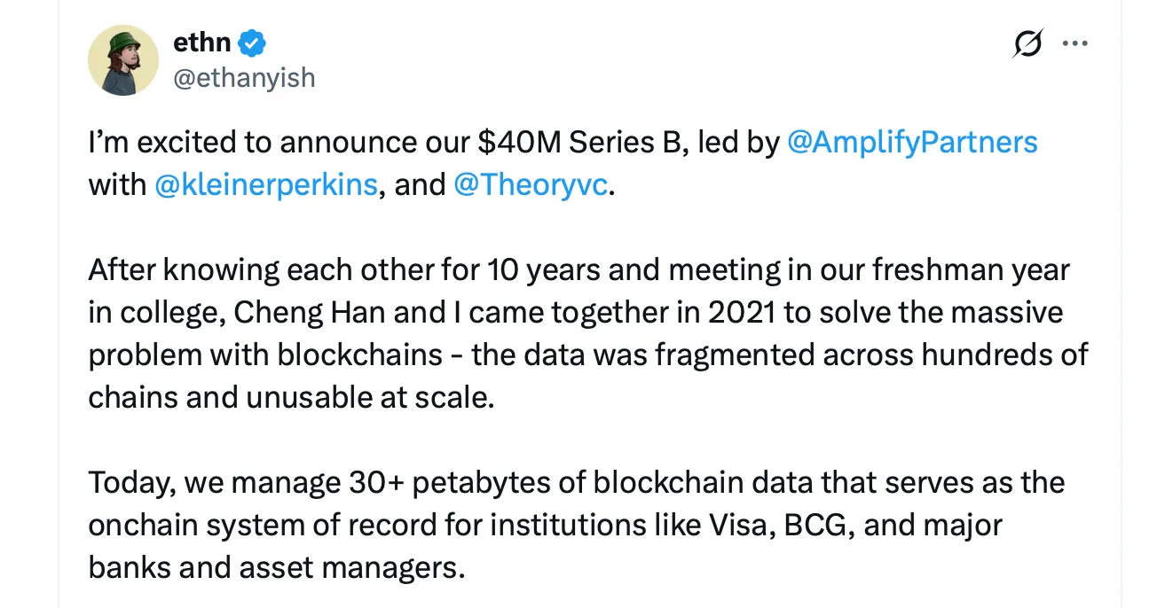Click the "banks and asset managers" line
This screenshot has height=608, width=1157.
point(276,568)
